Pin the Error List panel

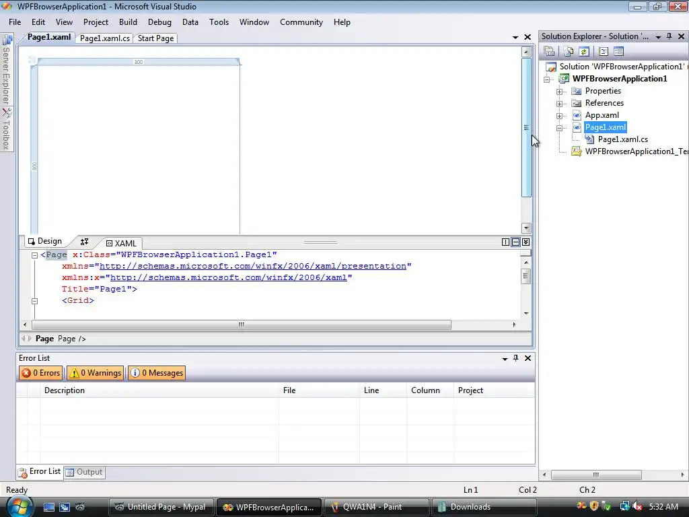[x=516, y=358]
